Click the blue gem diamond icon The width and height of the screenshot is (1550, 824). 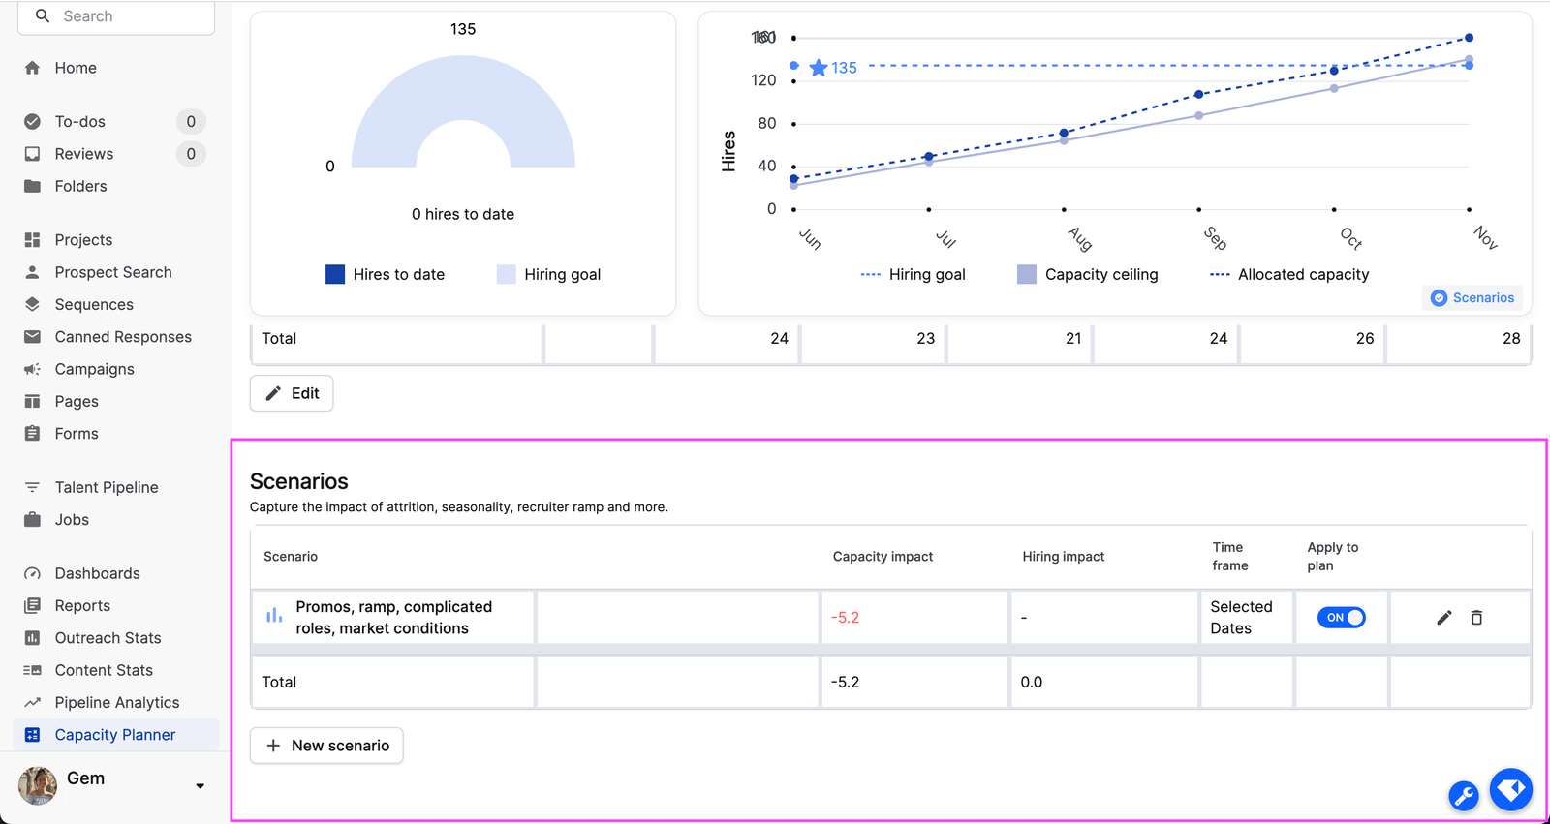[x=1510, y=790]
